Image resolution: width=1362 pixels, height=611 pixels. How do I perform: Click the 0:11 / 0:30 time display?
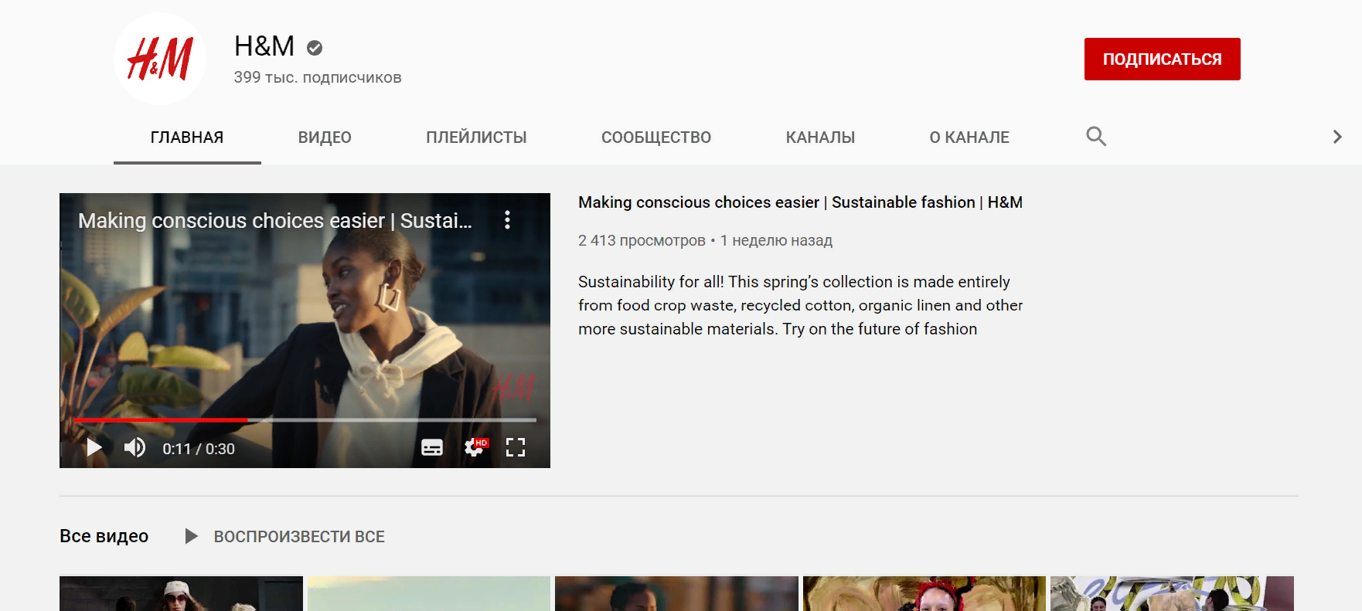pos(199,449)
